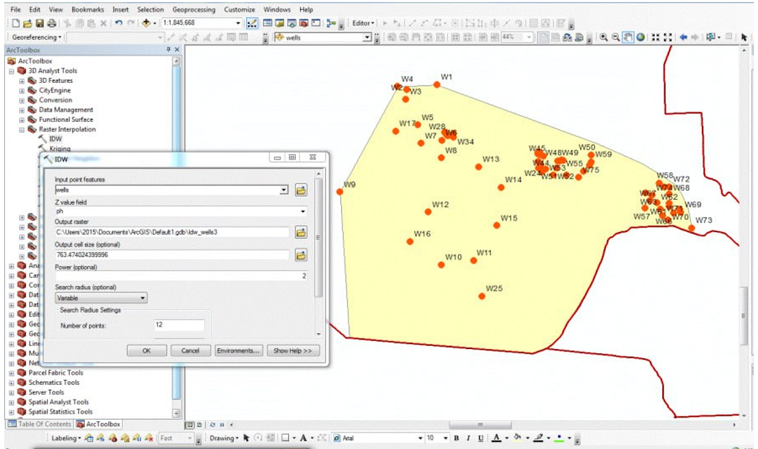758x449 pixels.
Task: Toggle Bold text in Drawing toolbar
Action: (456, 438)
